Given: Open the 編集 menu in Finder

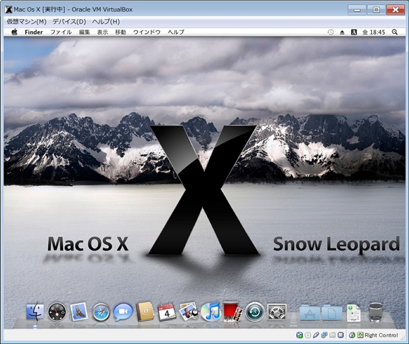Looking at the screenshot, I should (85, 32).
